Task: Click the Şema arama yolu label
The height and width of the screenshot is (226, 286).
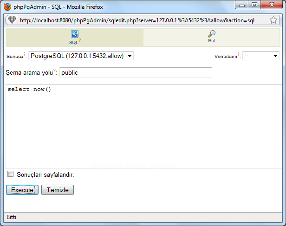Action: point(29,72)
